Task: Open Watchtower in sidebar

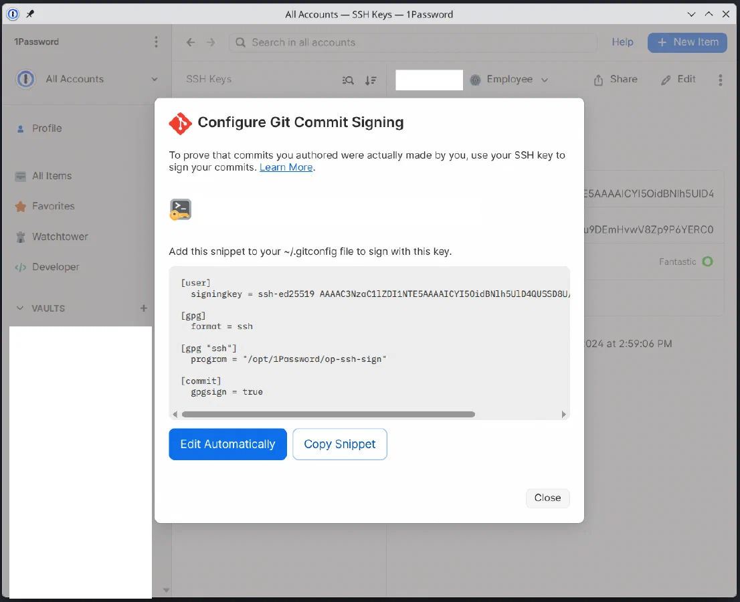Action: click(x=60, y=237)
